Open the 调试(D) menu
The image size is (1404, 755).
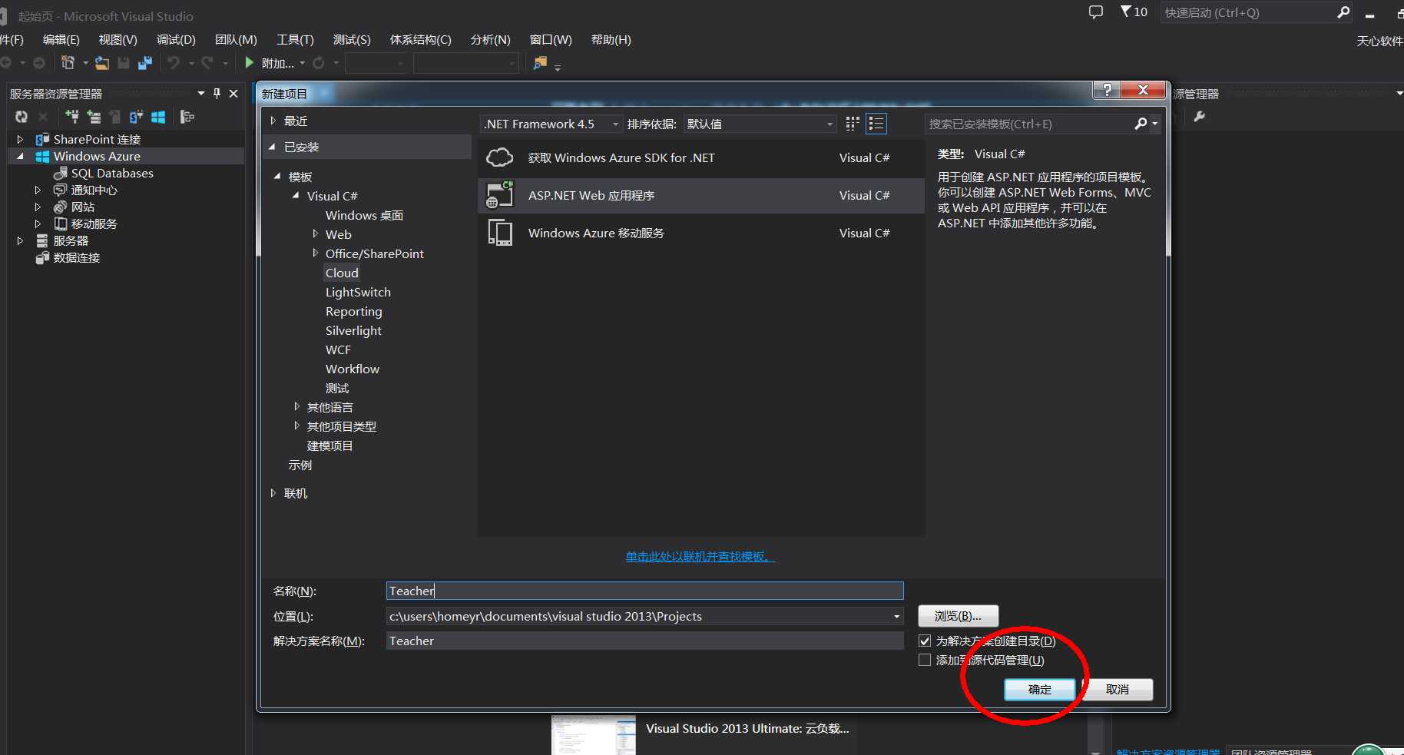pos(176,39)
